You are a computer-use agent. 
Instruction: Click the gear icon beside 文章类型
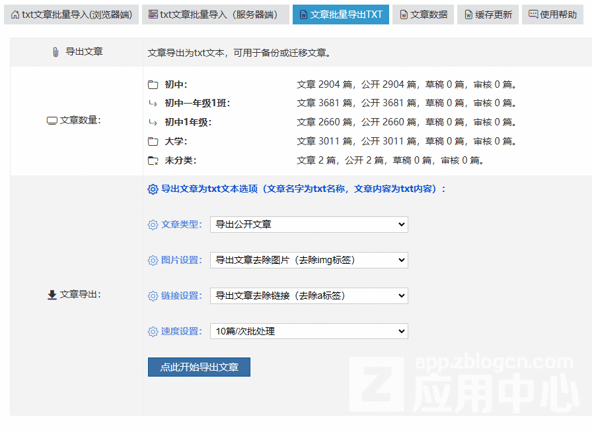click(153, 225)
